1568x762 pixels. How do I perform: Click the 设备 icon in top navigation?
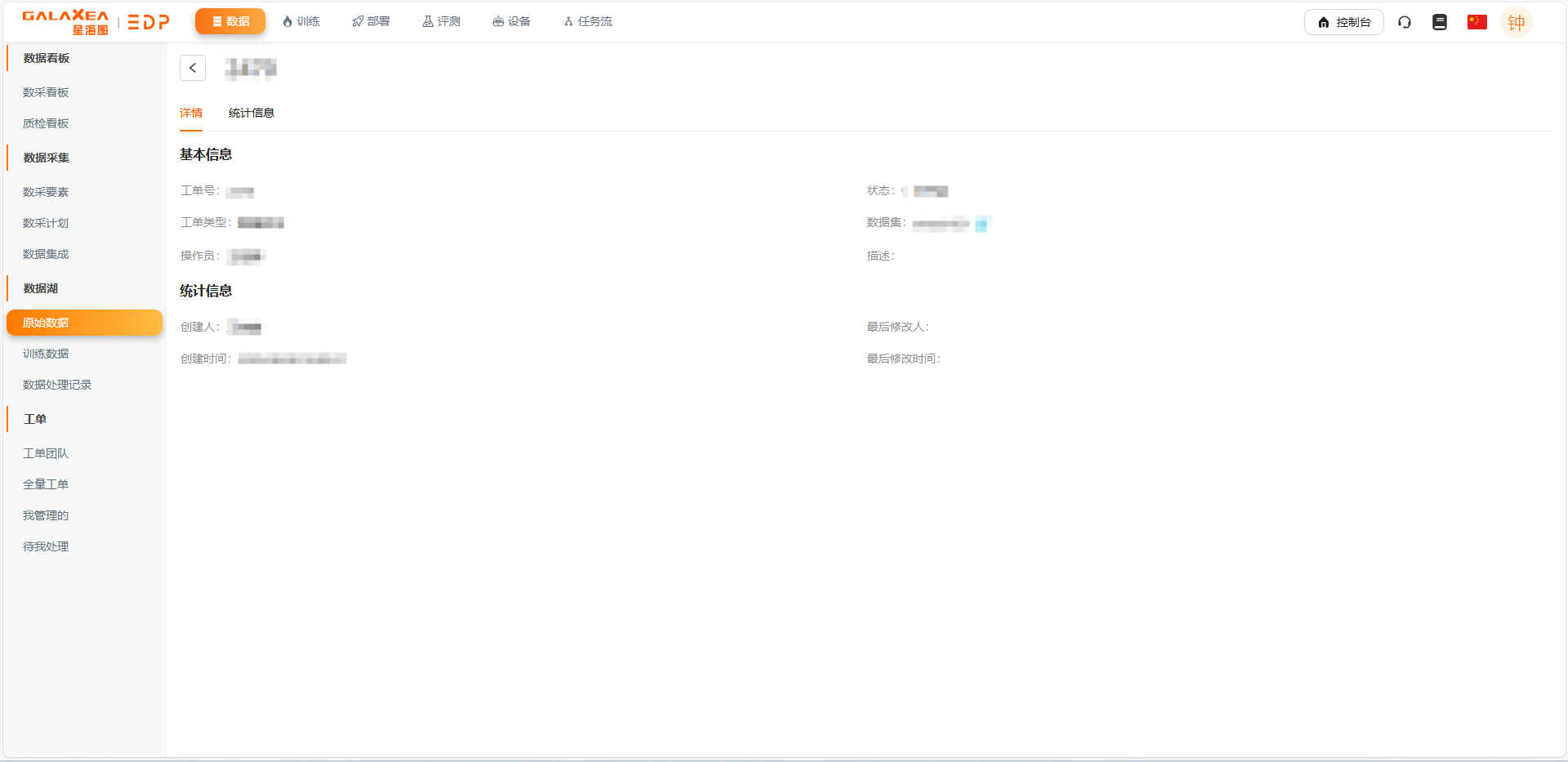click(x=511, y=21)
